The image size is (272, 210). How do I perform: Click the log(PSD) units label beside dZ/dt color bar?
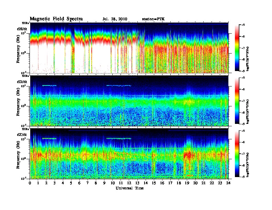248,164
